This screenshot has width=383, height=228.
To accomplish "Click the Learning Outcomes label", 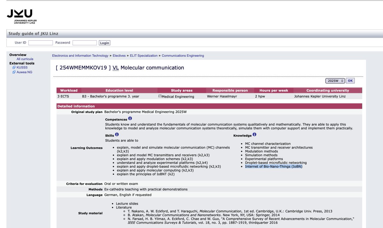I will click(x=86, y=148).
